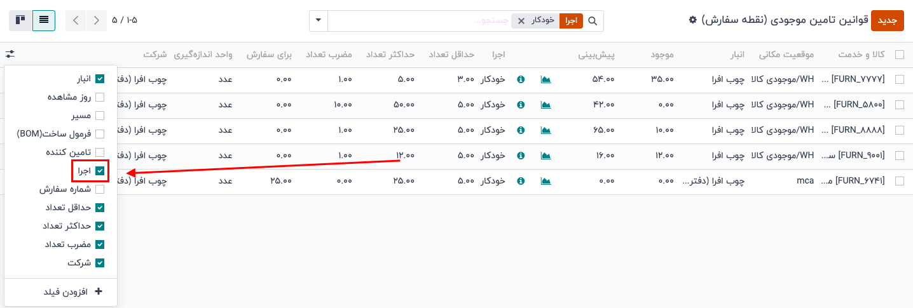Switch to kanban view

20,20
